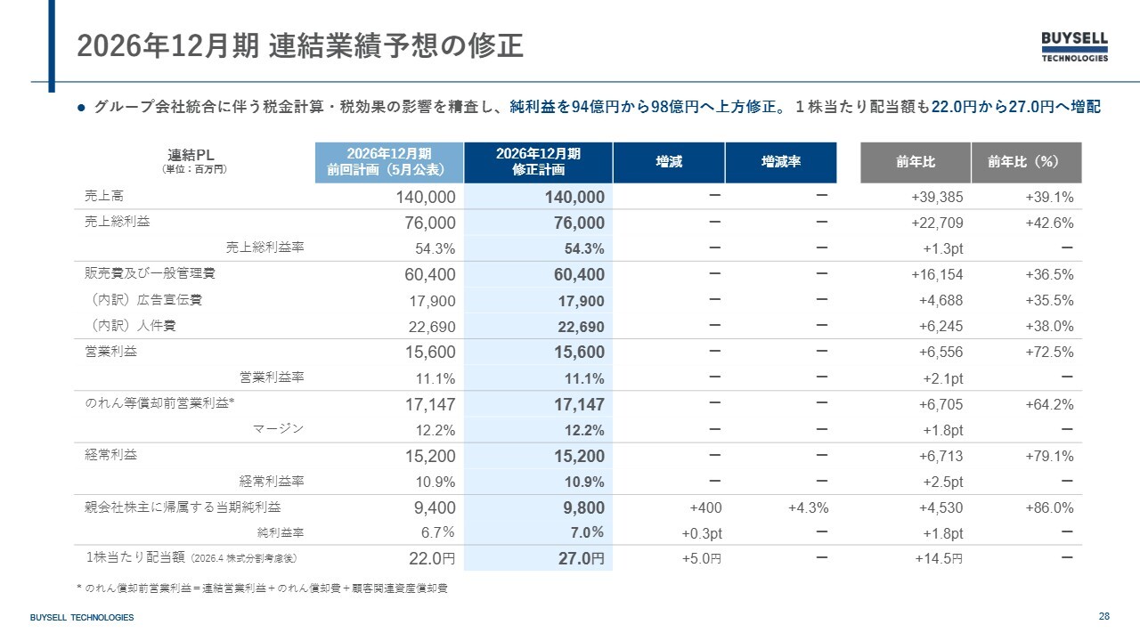Click the 2026年12月期 前回計画 column header
Screen dimensions: 1140x641
pyautogui.click(x=389, y=162)
